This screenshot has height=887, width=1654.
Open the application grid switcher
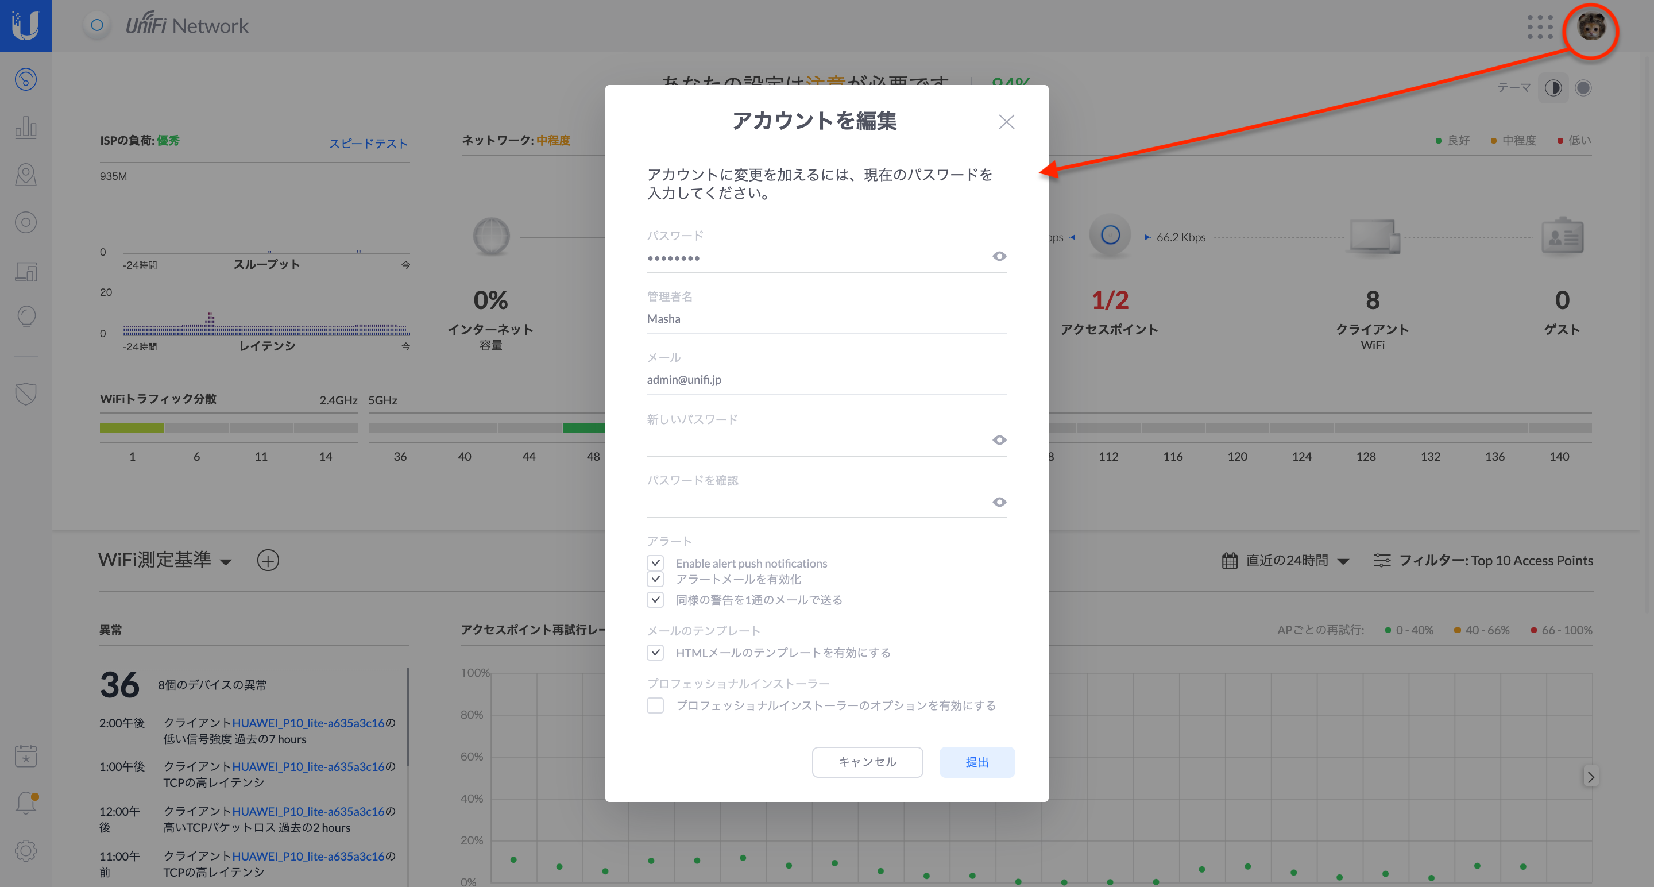coord(1540,27)
